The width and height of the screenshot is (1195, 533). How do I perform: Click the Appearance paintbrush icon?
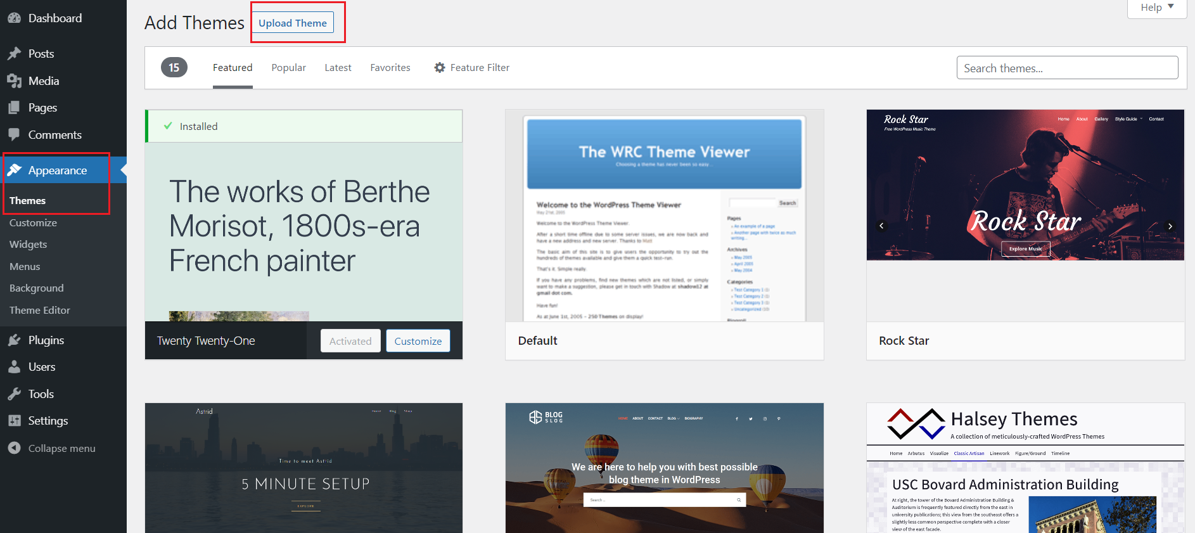click(x=14, y=170)
